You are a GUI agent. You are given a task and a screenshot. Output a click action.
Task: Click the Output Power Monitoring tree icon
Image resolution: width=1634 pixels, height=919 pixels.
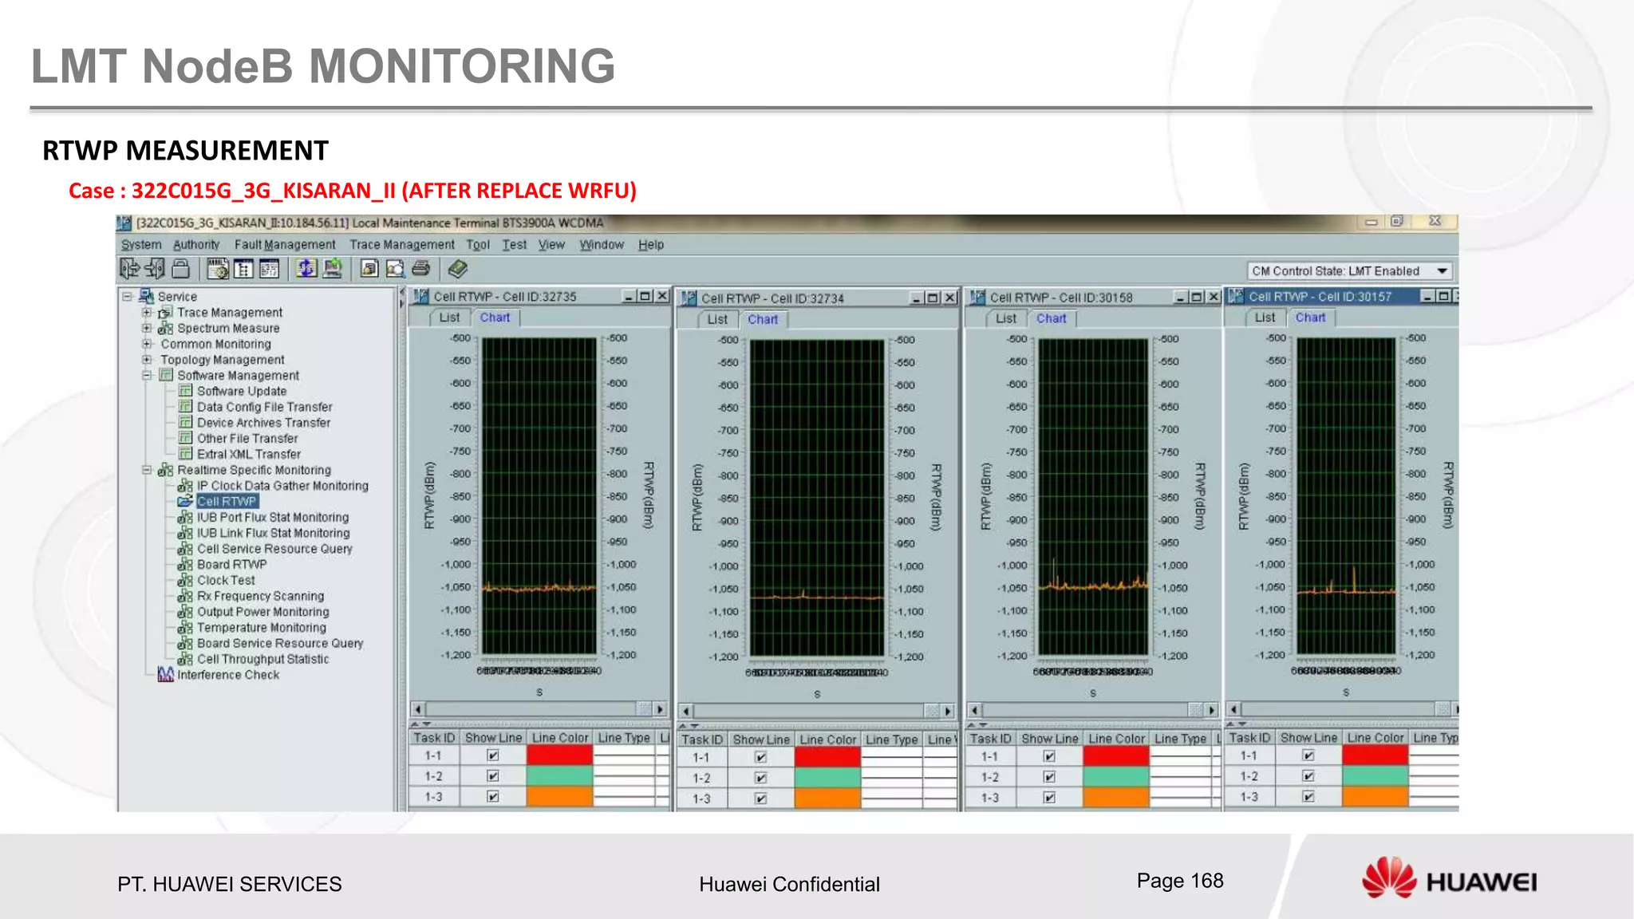(x=185, y=612)
